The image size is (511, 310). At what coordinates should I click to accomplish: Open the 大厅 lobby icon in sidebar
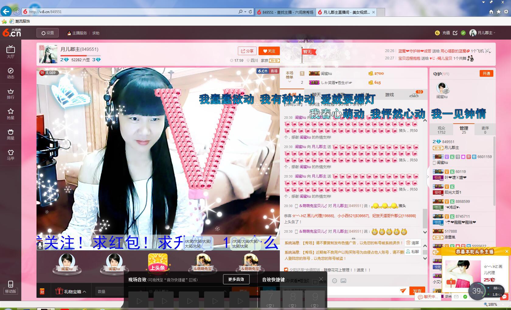coord(11,52)
